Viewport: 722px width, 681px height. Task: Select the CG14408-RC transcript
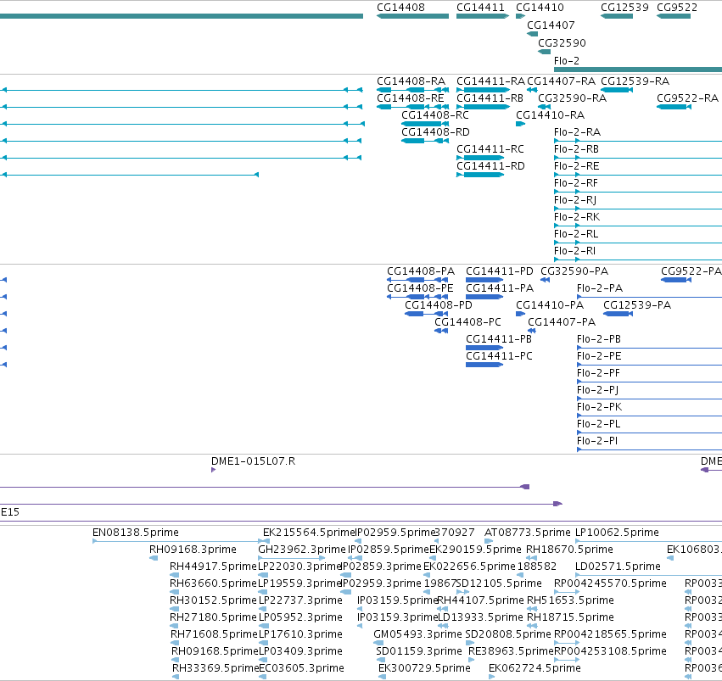tap(435, 115)
